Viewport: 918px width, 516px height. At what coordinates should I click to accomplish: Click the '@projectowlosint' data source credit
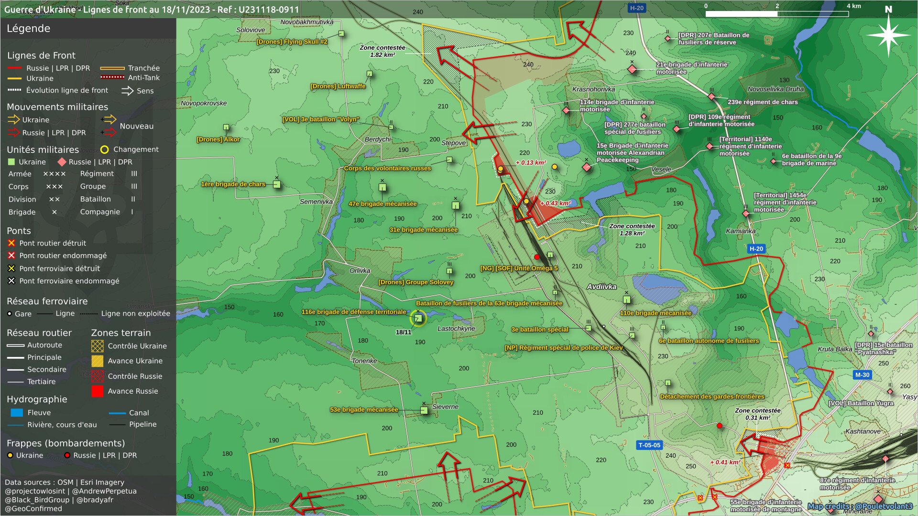35,491
